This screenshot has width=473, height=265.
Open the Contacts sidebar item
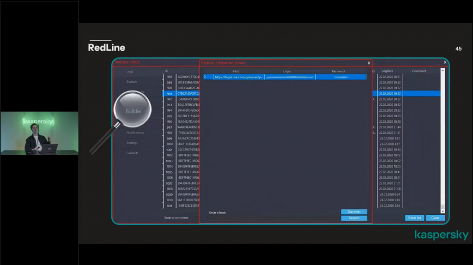tap(132, 153)
